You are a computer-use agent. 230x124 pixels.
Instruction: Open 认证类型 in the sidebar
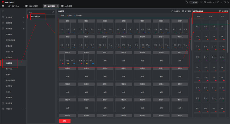9,57
